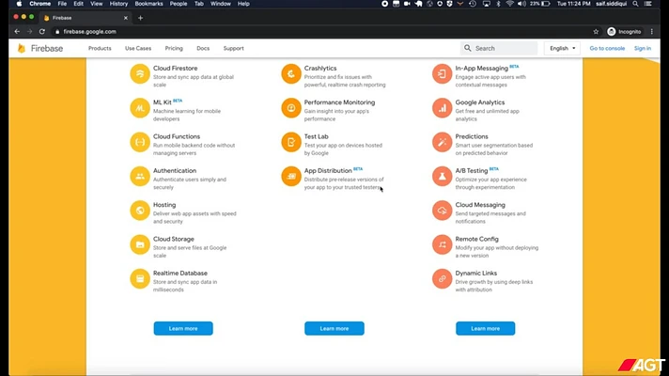Image resolution: width=669 pixels, height=376 pixels.
Task: Click the search magnifier icon in header
Action: pyautogui.click(x=468, y=48)
